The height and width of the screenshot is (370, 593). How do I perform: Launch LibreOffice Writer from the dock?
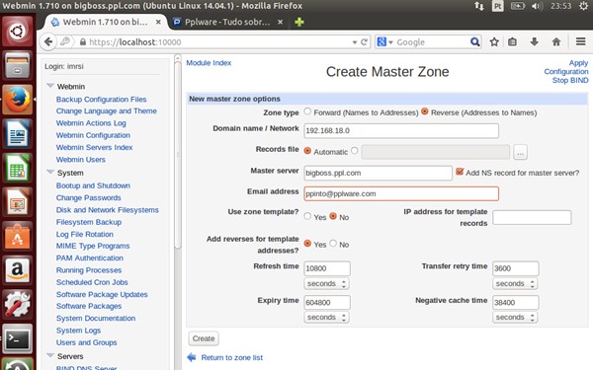pyautogui.click(x=17, y=133)
